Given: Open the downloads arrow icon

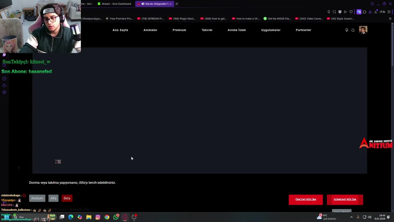Looking at the screenshot, I should (376, 12).
